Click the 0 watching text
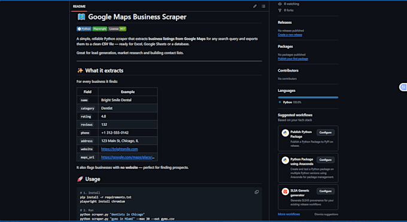 291,4
